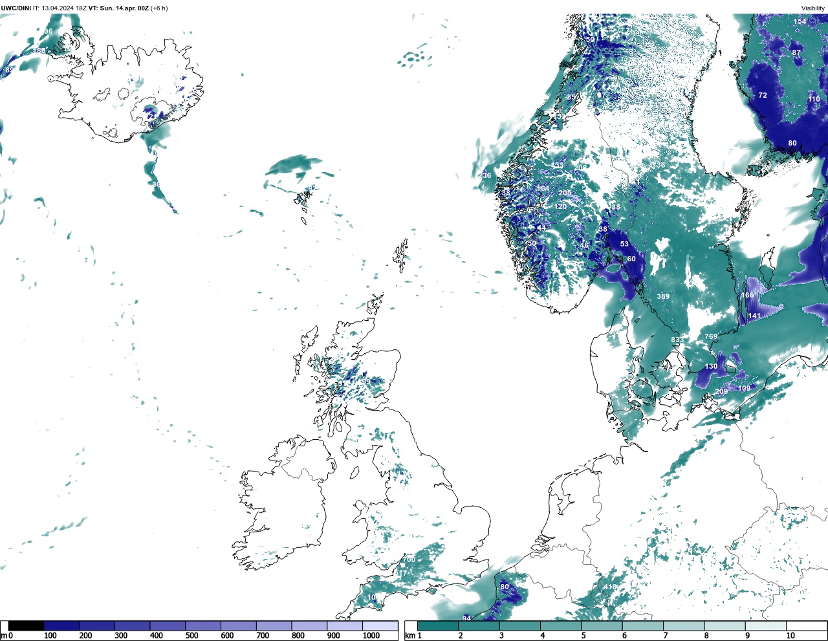Viewport: 828px width, 641px height.
Task: Click the pale lavender 1000 m legend swatch
Action: click(380, 625)
